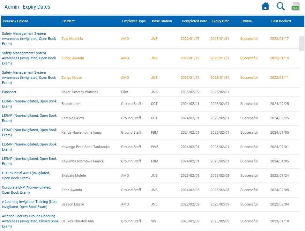Select last booked date 2023/01/24
The image size is (305, 231).
click(x=279, y=175)
